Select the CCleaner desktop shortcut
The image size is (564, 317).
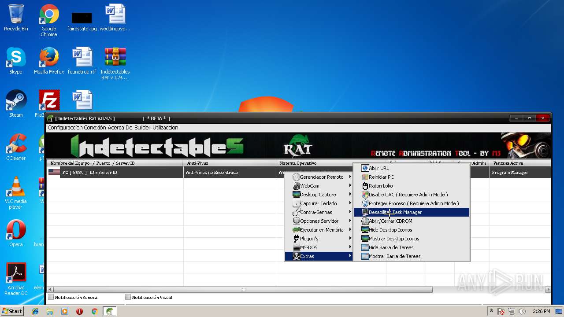pos(16,147)
